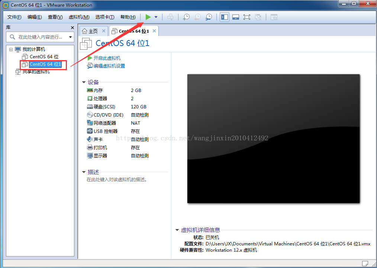Close the 库 library panel
The width and height of the screenshot is (377, 268).
(72, 27)
